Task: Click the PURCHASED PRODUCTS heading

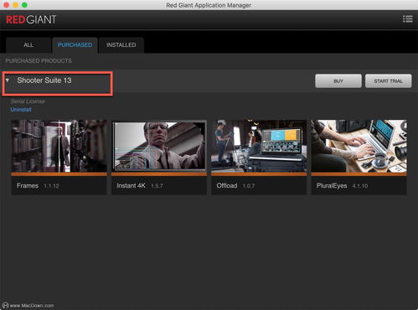Action: pyautogui.click(x=39, y=61)
